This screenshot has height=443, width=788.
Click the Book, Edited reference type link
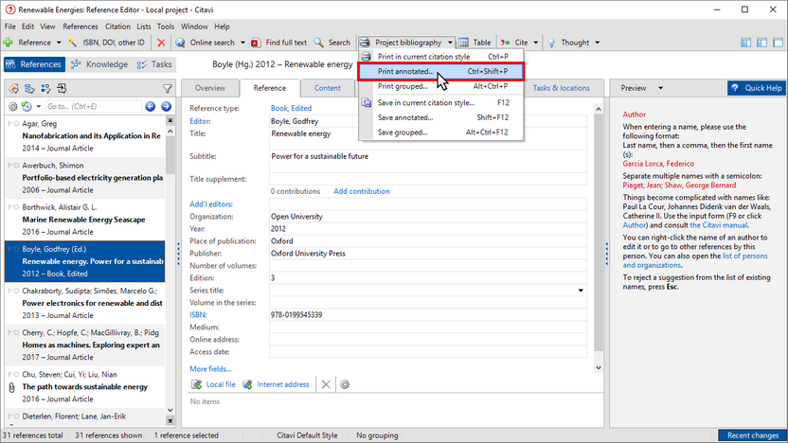pos(291,108)
